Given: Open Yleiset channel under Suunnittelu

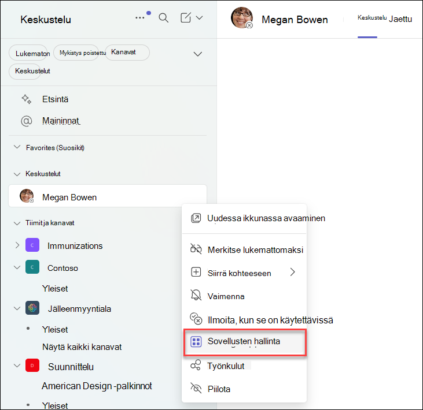Looking at the screenshot, I should click(x=55, y=405).
